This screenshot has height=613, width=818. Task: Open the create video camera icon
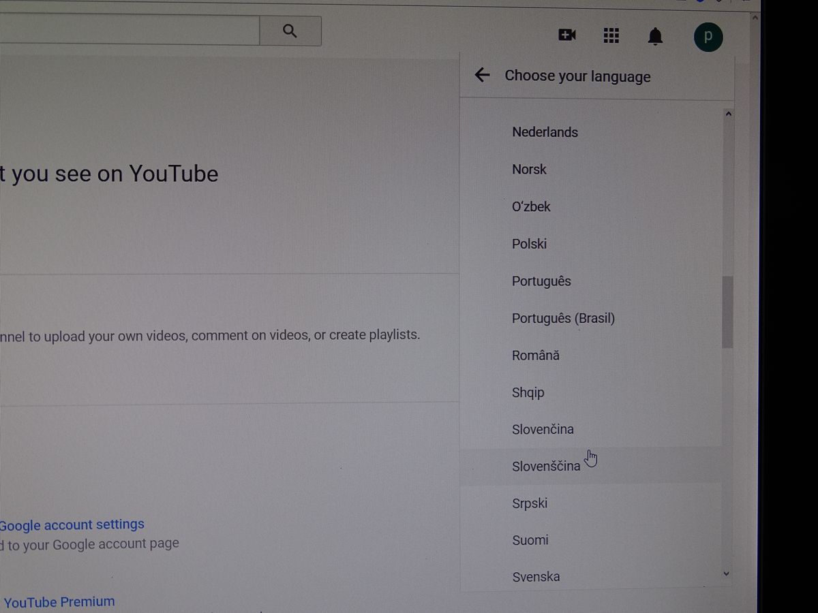[567, 35]
